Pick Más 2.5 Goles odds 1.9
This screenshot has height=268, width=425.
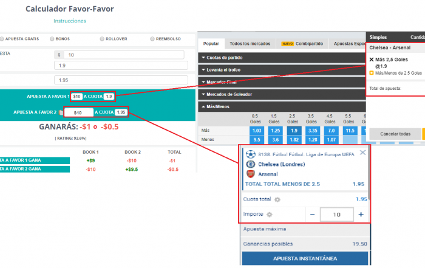tap(294, 131)
